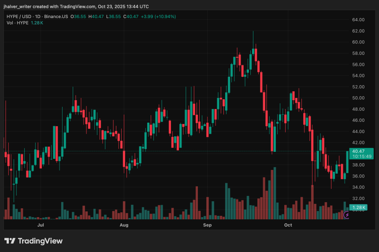Click the TradingView brand name text
Image resolution: width=379 pixels, height=252 pixels.
(x=40, y=241)
